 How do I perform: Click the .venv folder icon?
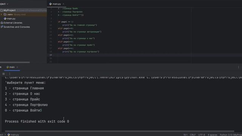(5, 14)
